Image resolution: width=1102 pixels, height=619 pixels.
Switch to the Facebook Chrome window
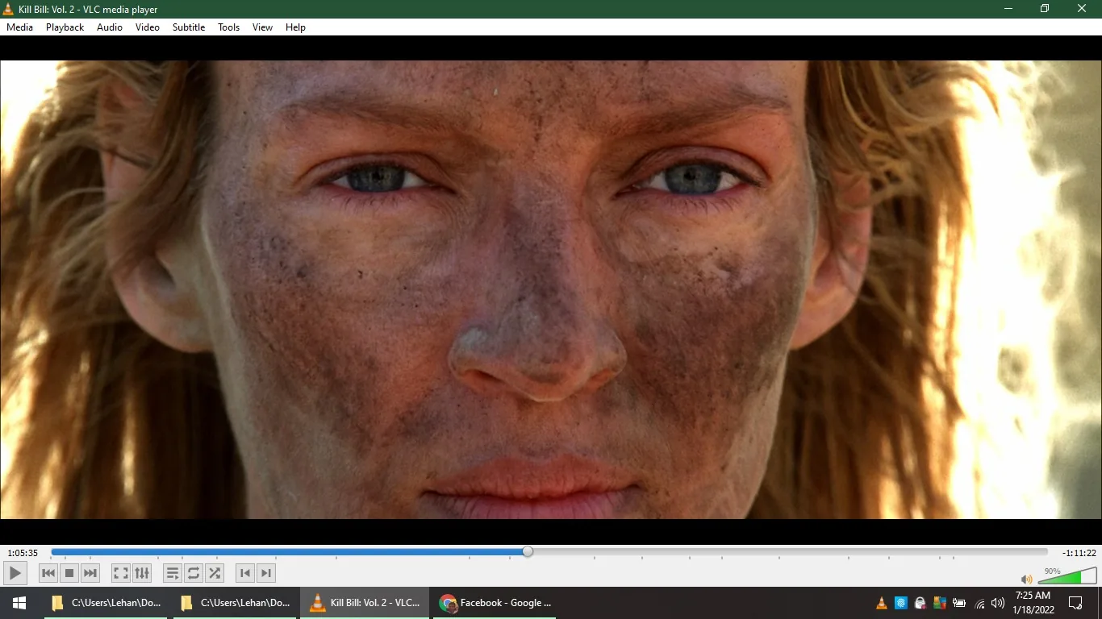tap(495, 602)
